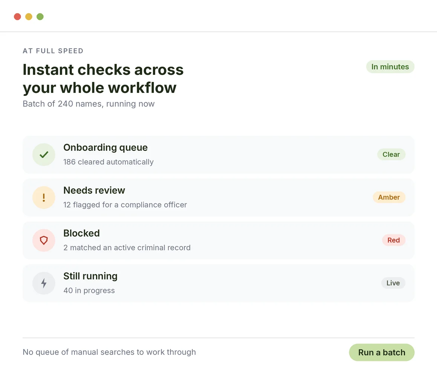The height and width of the screenshot is (376, 437).
Task: Run a batch with the green button
Action: click(x=382, y=352)
